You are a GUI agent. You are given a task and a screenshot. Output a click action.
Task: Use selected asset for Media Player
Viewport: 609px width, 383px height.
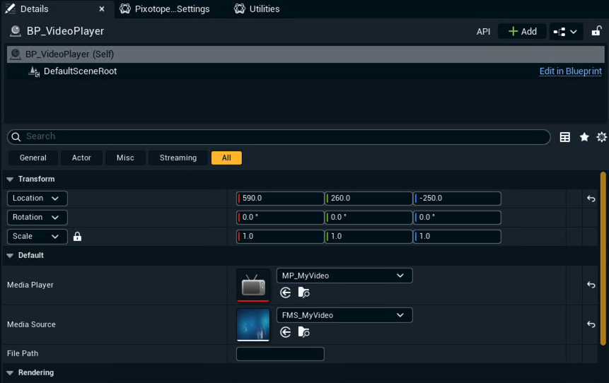286,293
